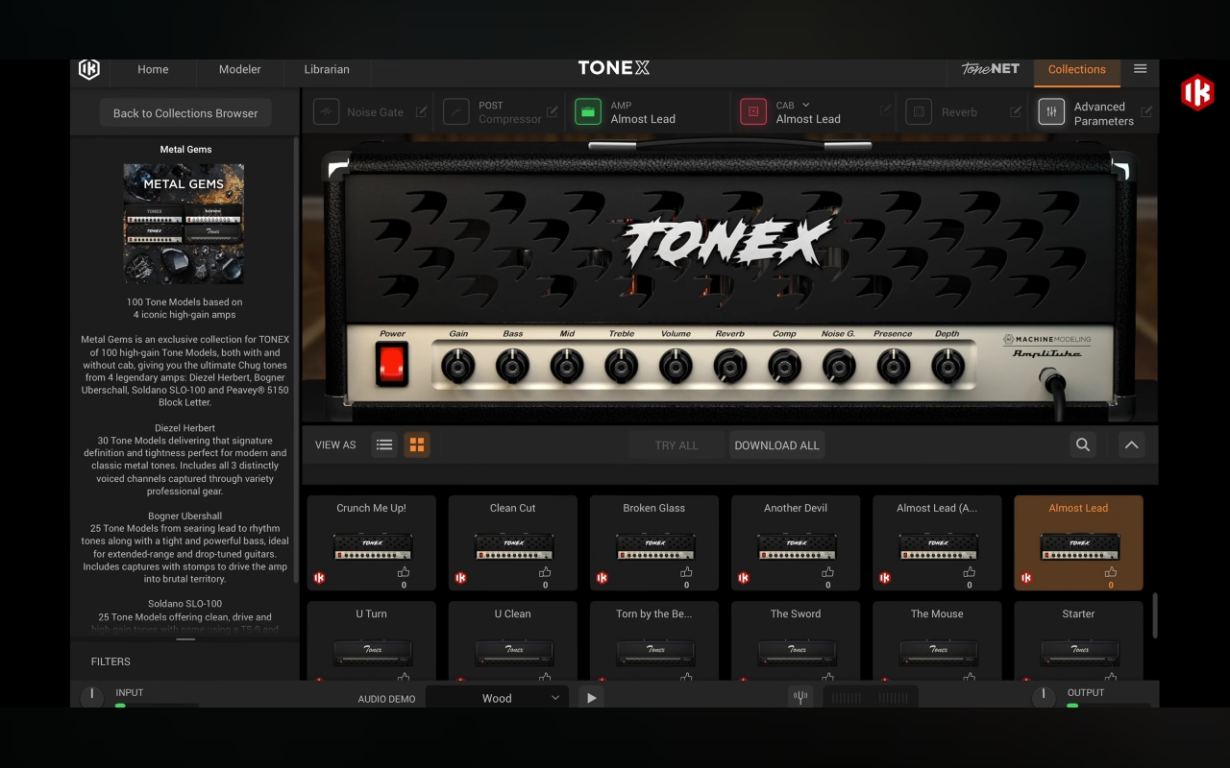Select The Sword tone model
The height and width of the screenshot is (768, 1230).
(x=796, y=641)
